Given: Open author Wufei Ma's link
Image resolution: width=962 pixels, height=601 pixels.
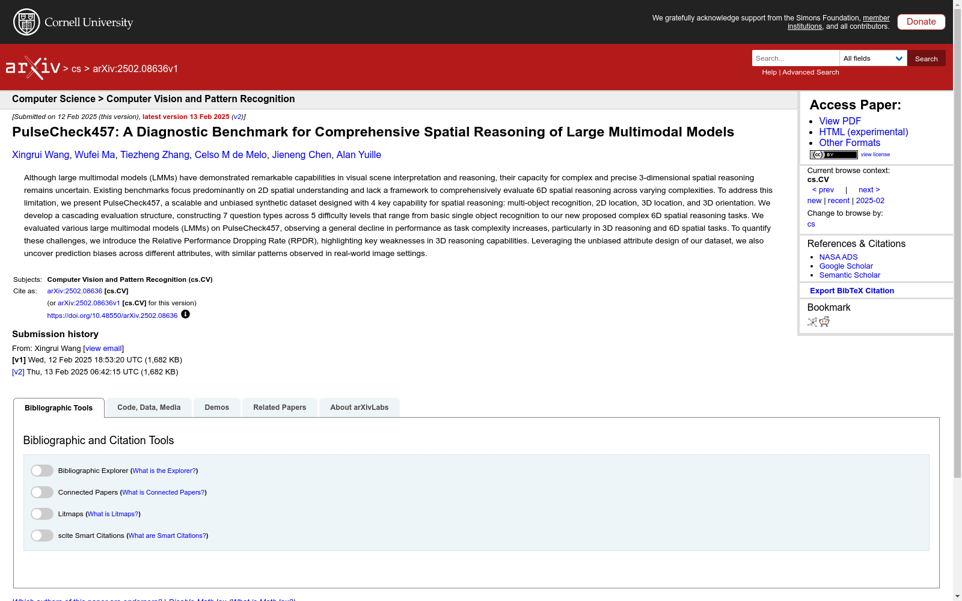Looking at the screenshot, I should 95,155.
